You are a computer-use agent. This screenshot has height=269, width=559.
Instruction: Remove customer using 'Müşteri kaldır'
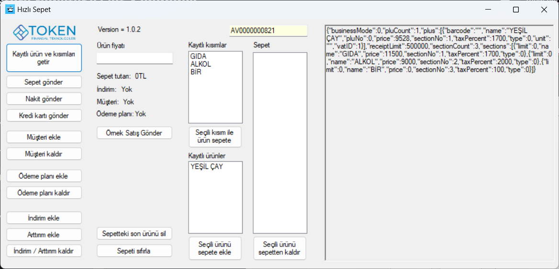coord(44,154)
